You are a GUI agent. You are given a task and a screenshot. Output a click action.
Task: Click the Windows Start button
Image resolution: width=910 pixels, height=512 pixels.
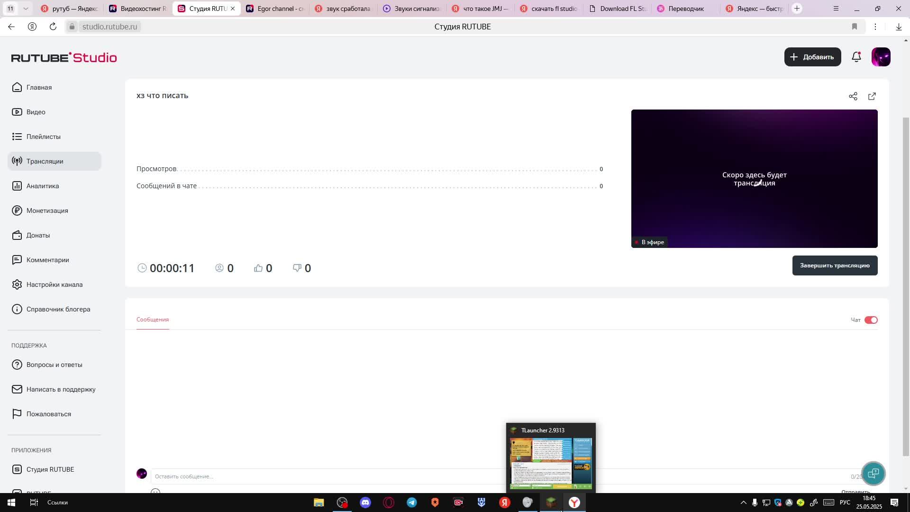(x=11, y=503)
